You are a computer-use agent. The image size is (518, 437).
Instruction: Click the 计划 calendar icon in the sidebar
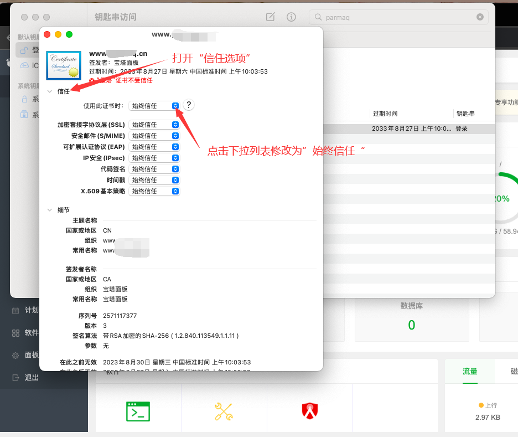[x=15, y=310]
